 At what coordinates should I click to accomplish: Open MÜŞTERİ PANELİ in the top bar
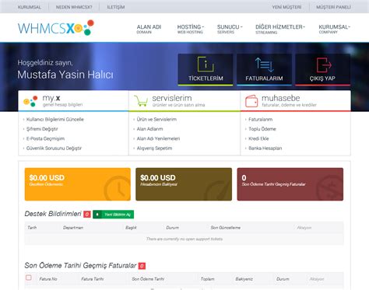(x=333, y=7)
